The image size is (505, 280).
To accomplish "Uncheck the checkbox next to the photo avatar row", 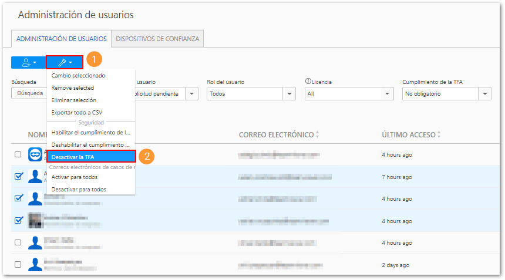I will tap(19, 221).
